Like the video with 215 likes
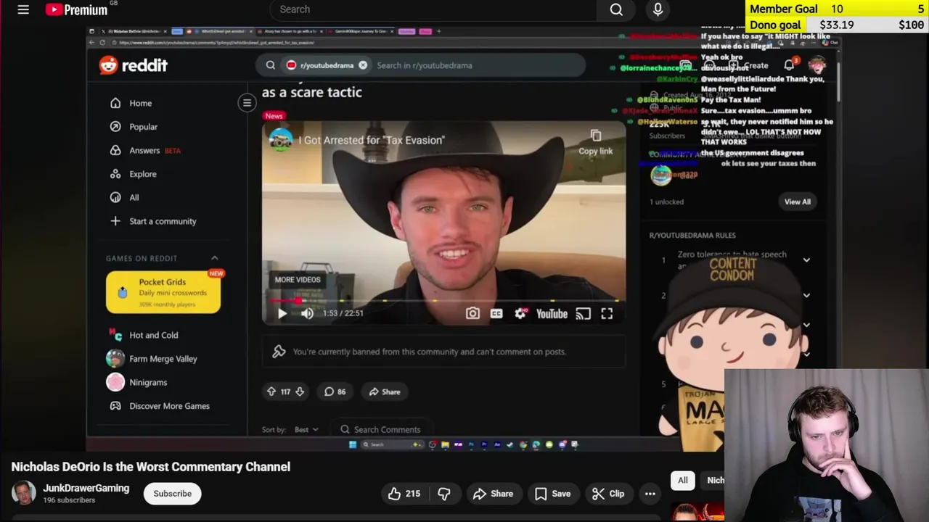929x522 pixels. 404,494
